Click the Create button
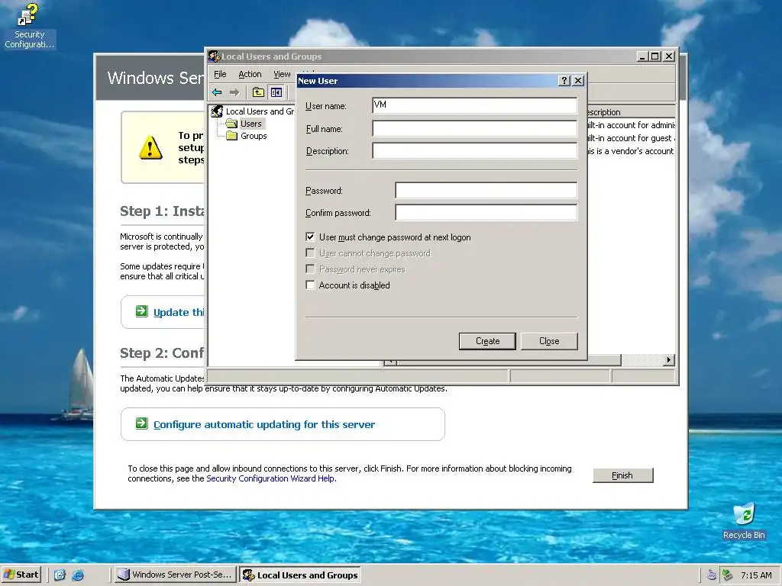This screenshot has height=586, width=782. click(487, 341)
